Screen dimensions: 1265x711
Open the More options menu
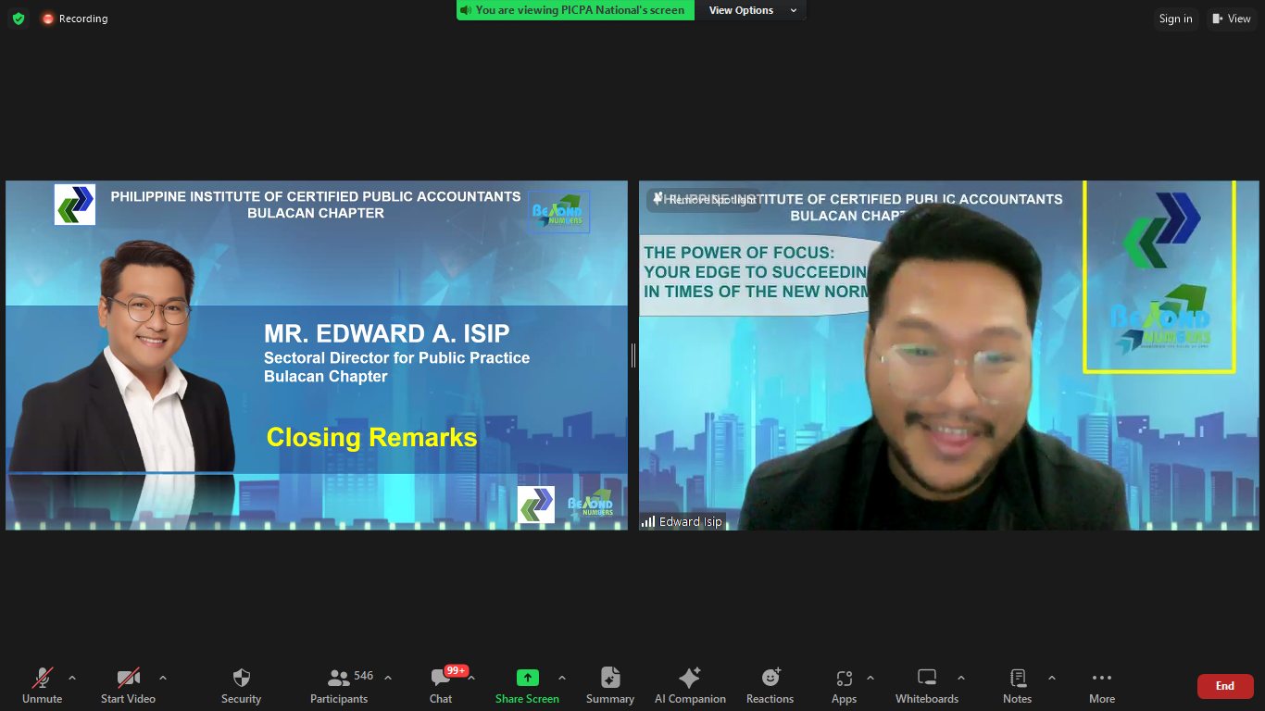coord(1102,686)
